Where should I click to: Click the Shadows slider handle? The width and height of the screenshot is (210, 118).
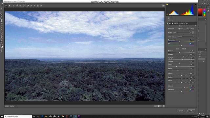tap(179, 63)
